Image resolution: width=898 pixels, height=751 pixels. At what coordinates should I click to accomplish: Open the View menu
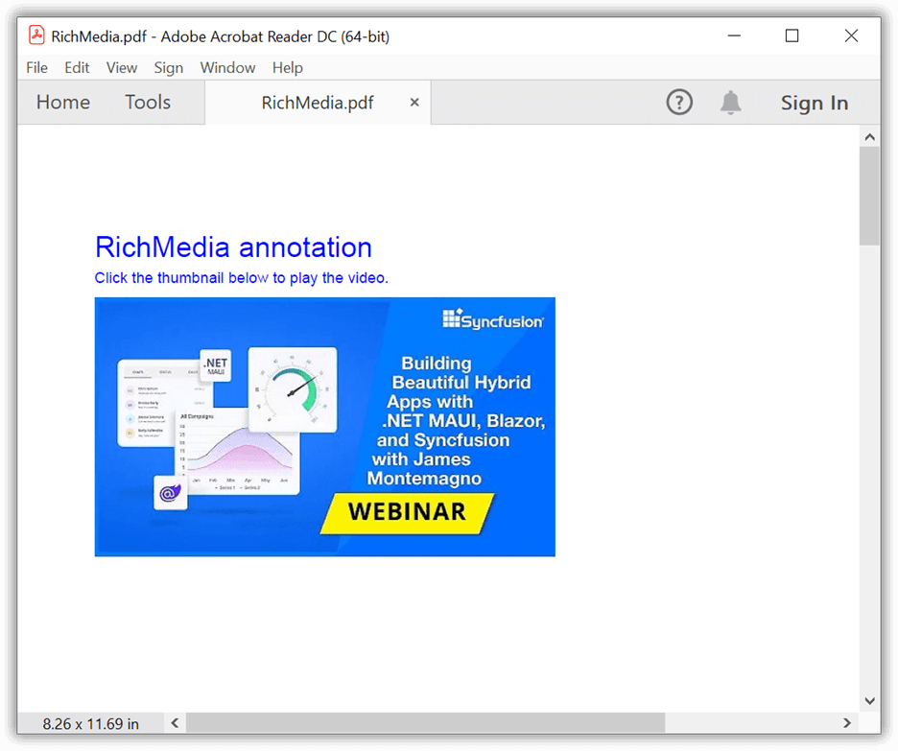point(122,68)
